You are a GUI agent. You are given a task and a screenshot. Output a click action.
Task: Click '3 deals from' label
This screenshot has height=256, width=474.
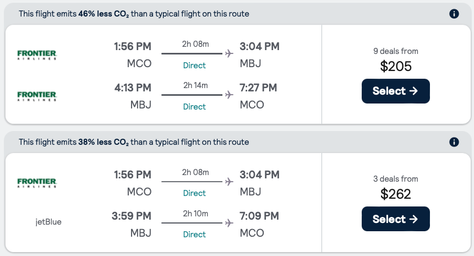(x=395, y=179)
